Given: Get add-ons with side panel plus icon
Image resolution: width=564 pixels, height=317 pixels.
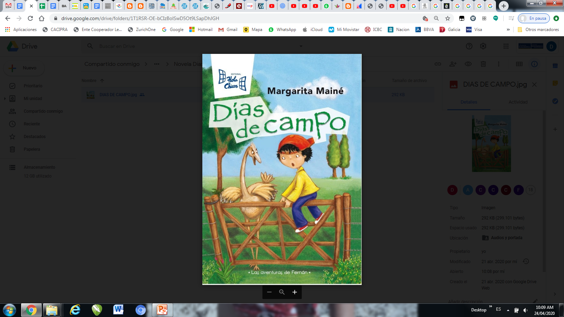Looking at the screenshot, I should click(x=555, y=129).
